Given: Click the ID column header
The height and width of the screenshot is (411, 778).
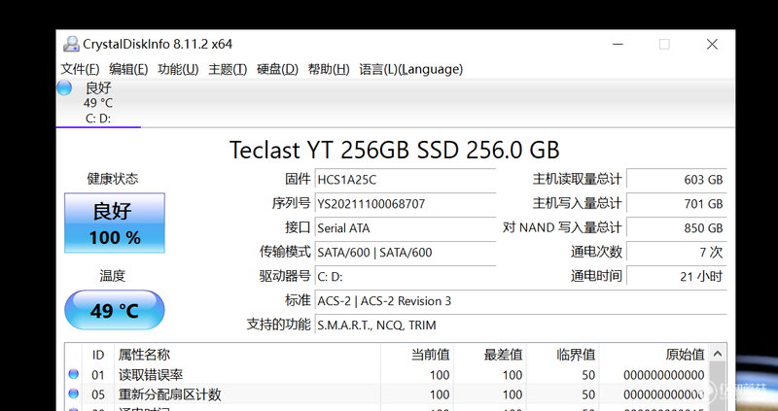Looking at the screenshot, I should (x=98, y=355).
